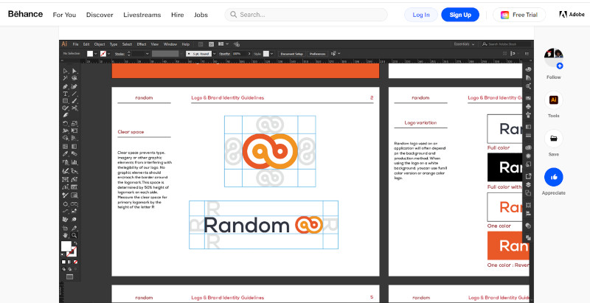
Task: Click the Behance logo
Action: coord(25,14)
